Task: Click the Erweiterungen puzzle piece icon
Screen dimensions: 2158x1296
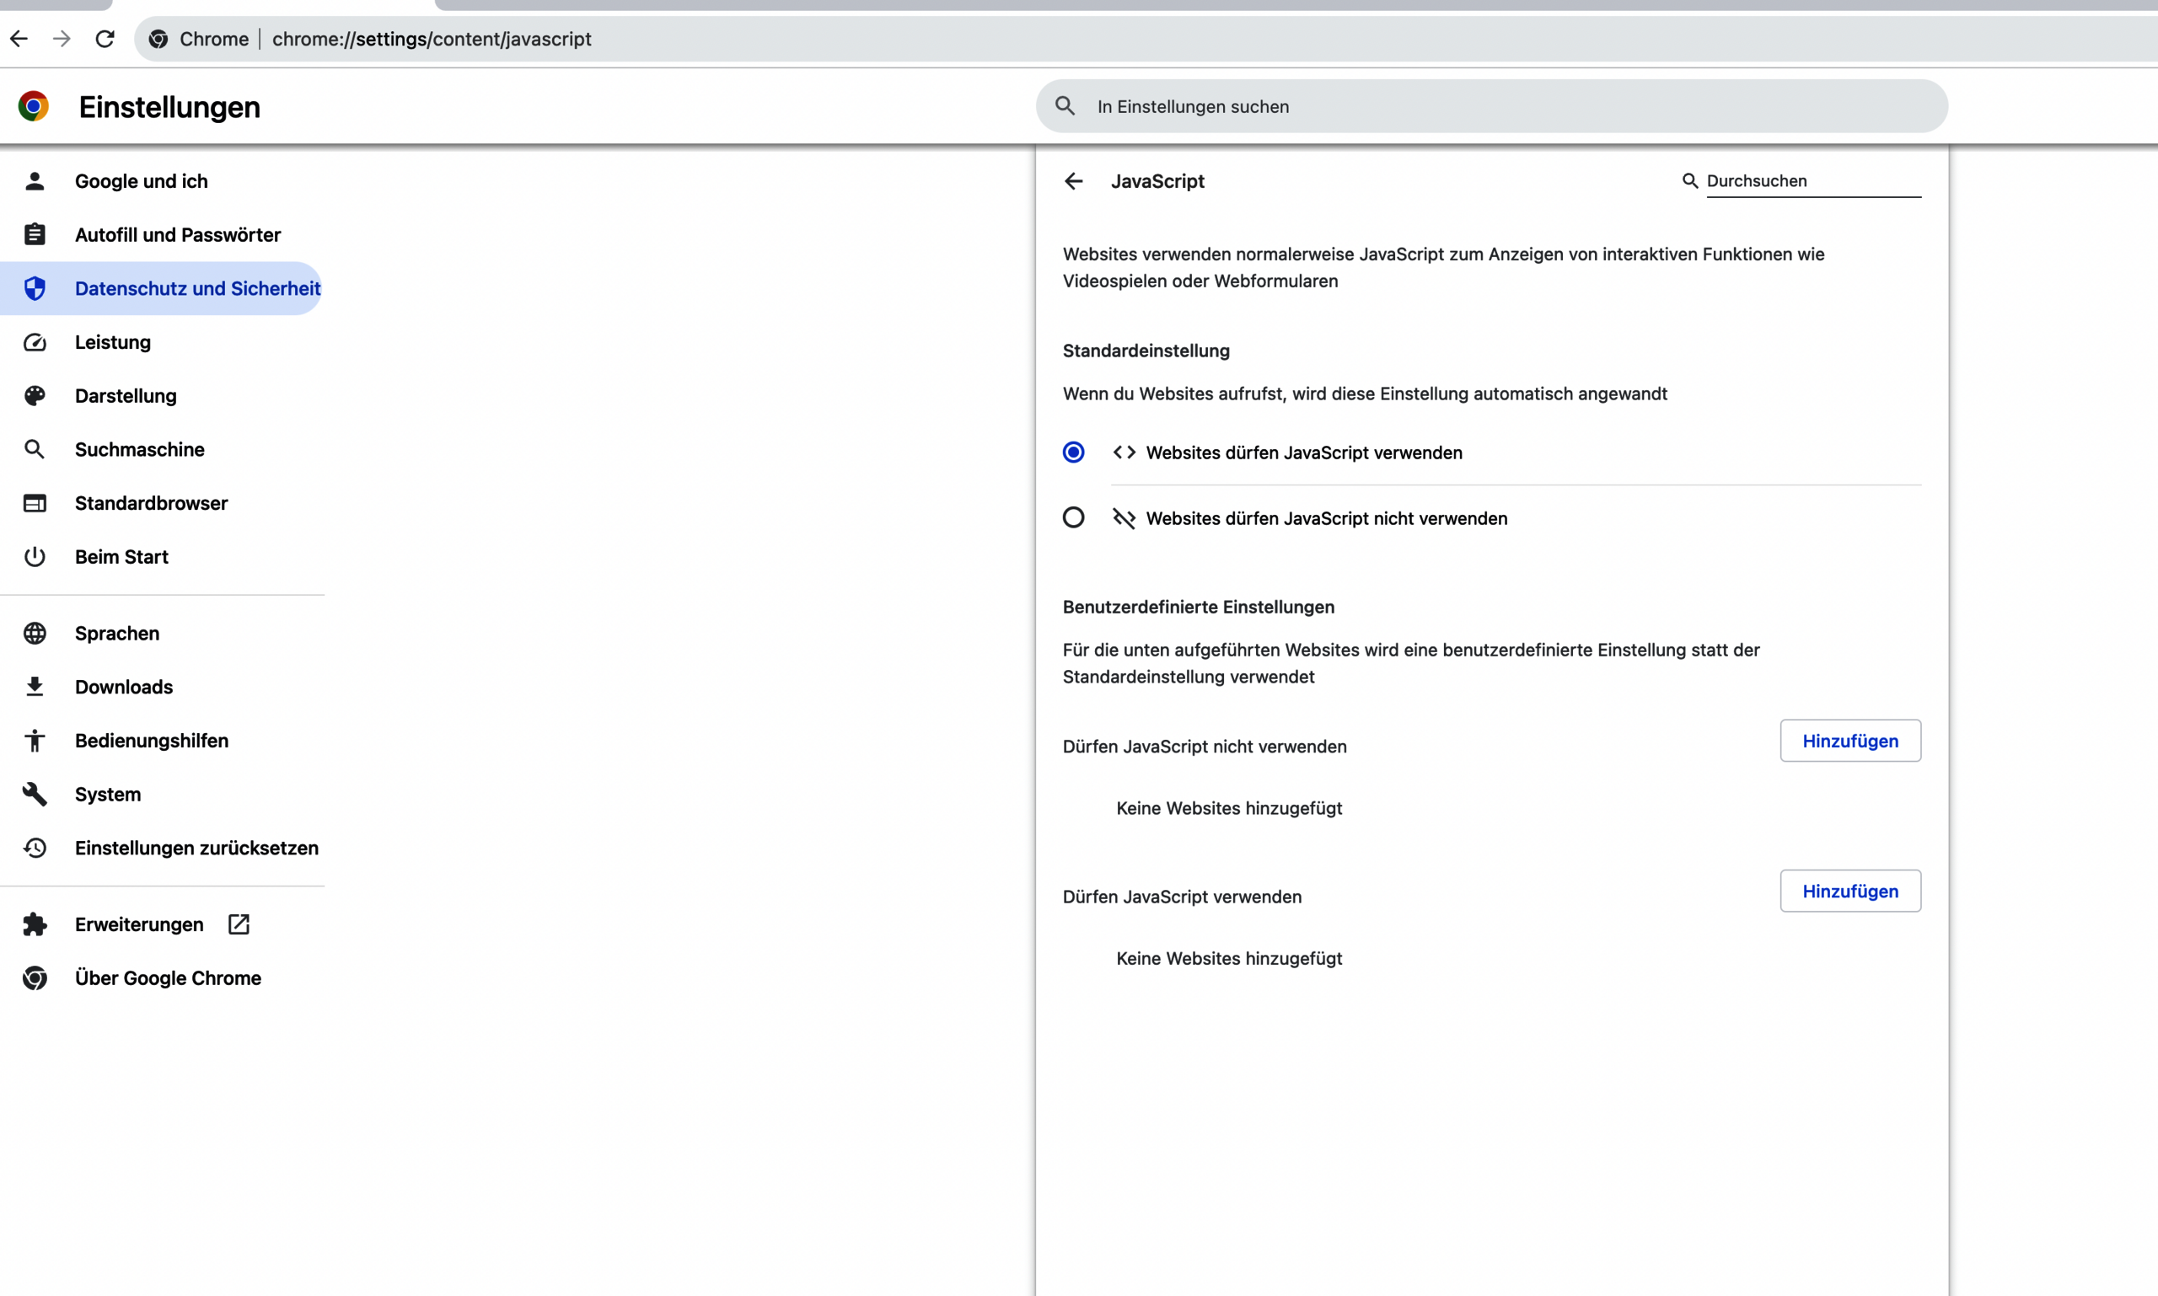Action: point(35,924)
